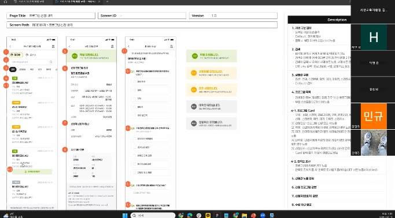The image size is (395, 218).
Task: Open the yellow KakaoTalk icon in the taskbar
Action: tap(208, 215)
